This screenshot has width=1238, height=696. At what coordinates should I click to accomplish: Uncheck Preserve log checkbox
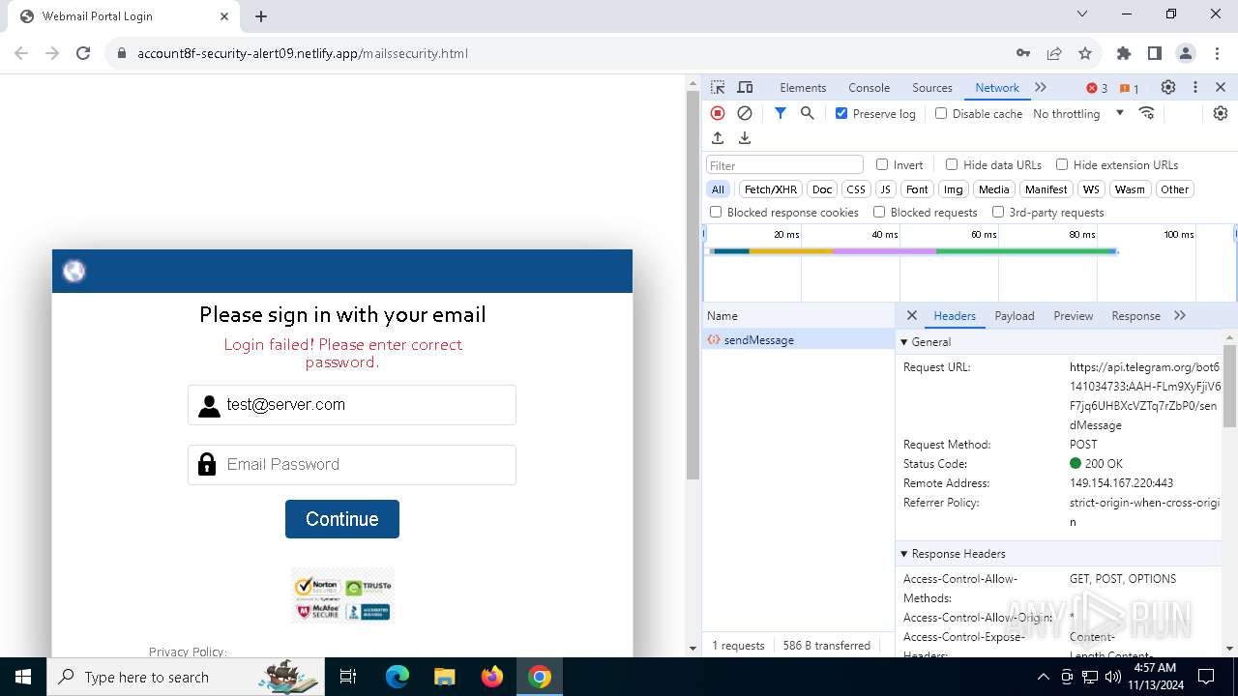click(841, 113)
